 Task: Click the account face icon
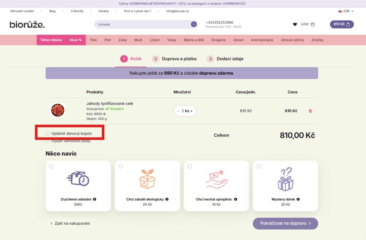tap(313, 25)
